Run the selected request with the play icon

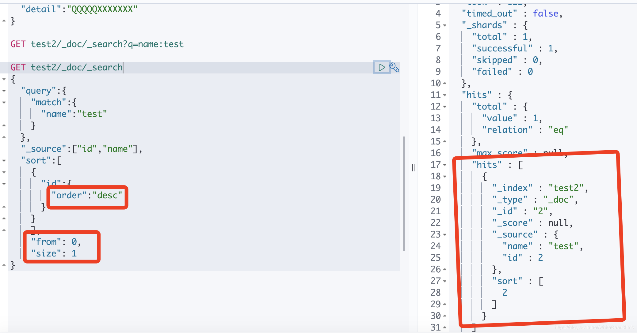(382, 67)
